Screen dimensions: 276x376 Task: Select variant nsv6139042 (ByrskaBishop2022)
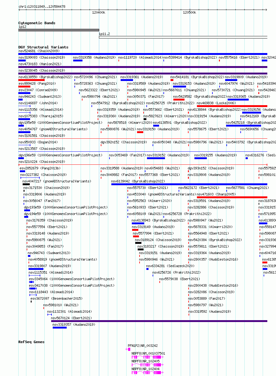[x=138, y=181]
